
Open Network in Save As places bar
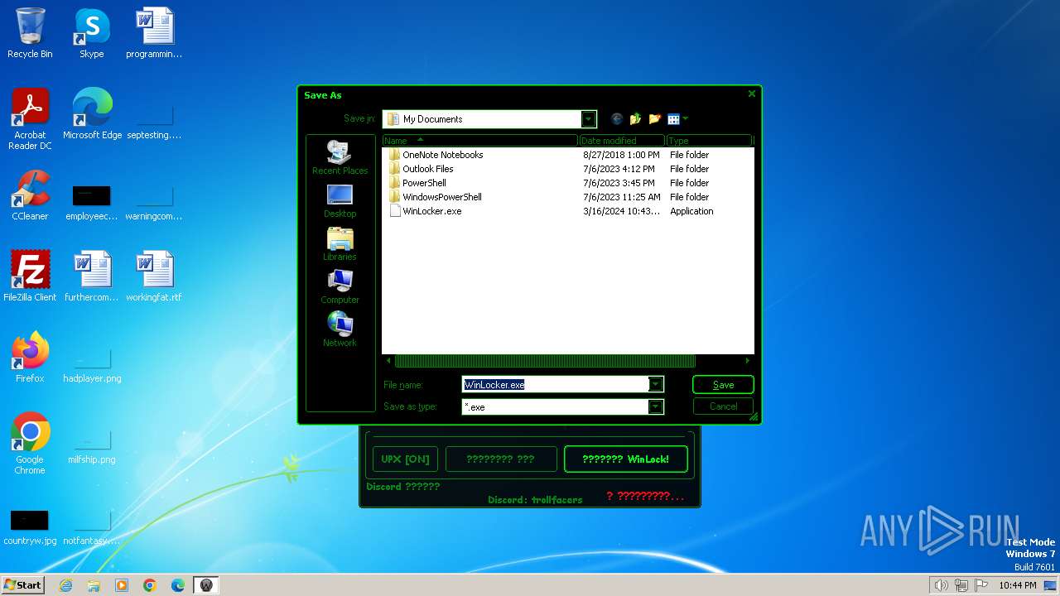(x=340, y=330)
